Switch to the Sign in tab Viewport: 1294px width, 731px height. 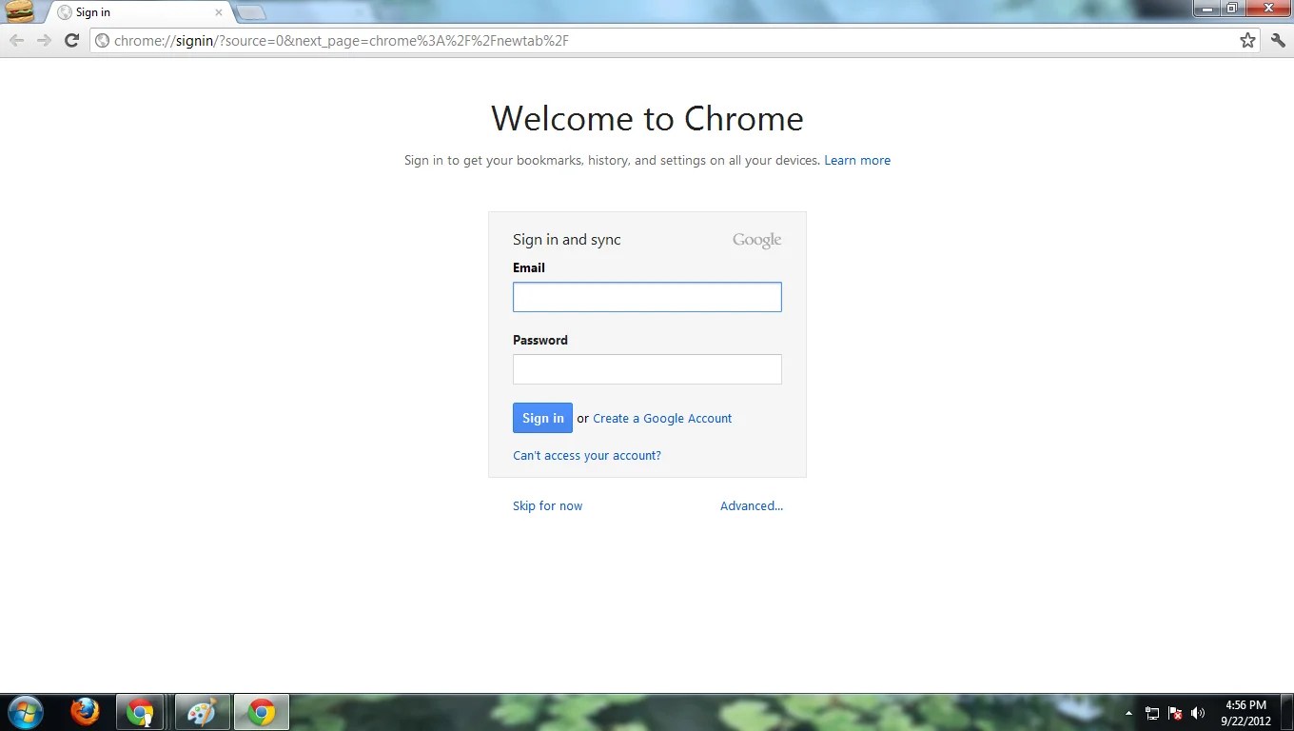[x=133, y=12]
